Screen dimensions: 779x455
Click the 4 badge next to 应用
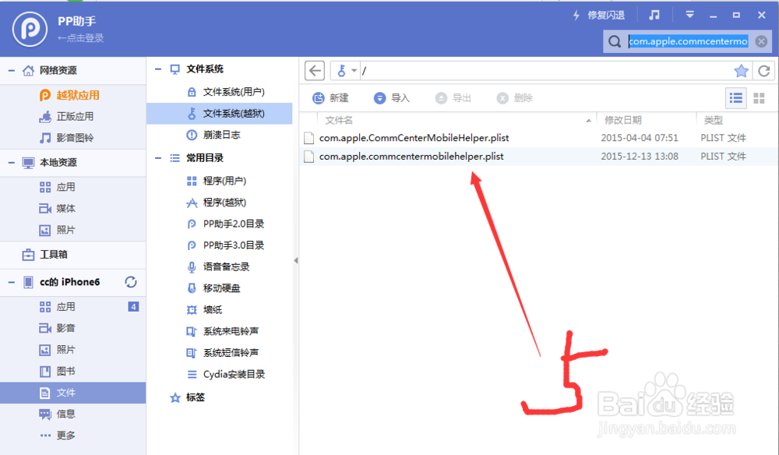pyautogui.click(x=133, y=306)
